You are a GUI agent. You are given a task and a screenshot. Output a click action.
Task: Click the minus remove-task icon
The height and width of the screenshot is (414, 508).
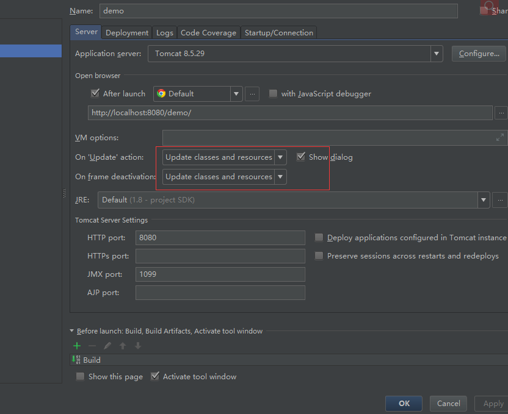tap(92, 346)
